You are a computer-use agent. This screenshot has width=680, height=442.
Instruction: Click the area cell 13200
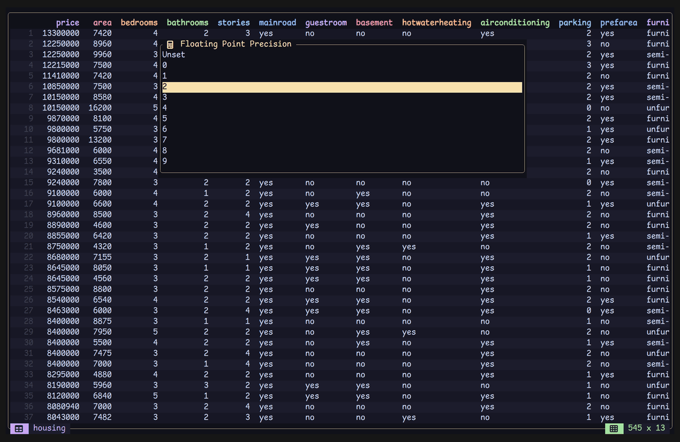coord(100,140)
